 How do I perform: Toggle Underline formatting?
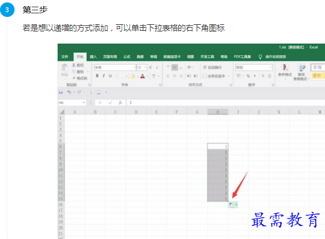(110, 76)
